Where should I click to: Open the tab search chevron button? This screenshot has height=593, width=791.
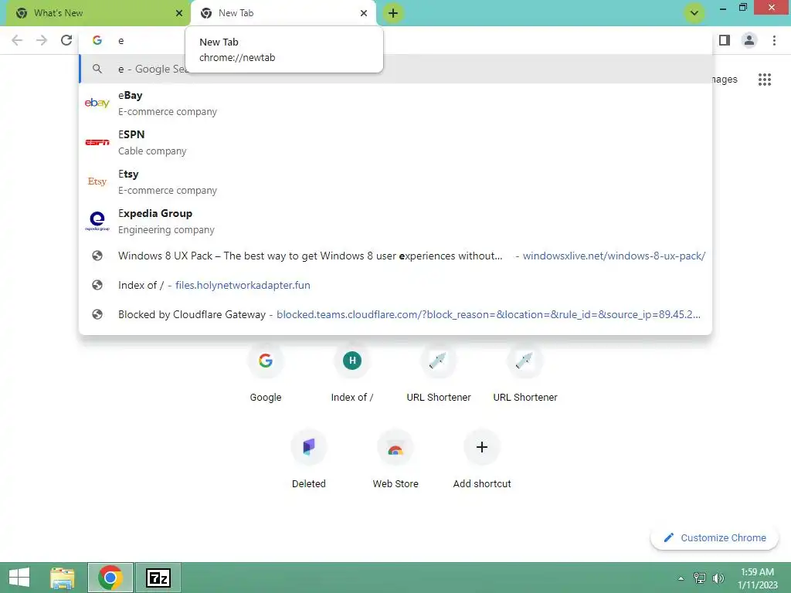pos(694,13)
